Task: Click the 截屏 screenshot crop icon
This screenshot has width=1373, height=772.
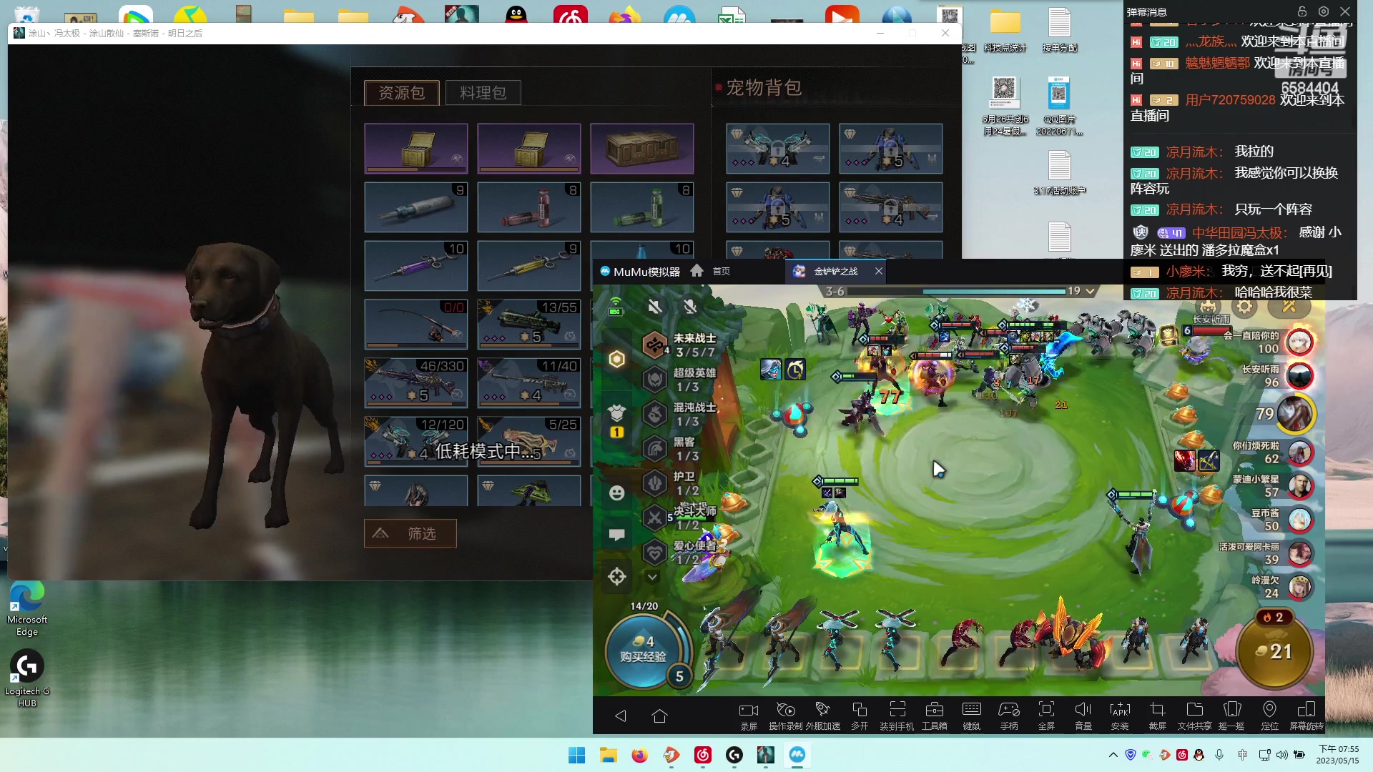Action: point(1157,711)
